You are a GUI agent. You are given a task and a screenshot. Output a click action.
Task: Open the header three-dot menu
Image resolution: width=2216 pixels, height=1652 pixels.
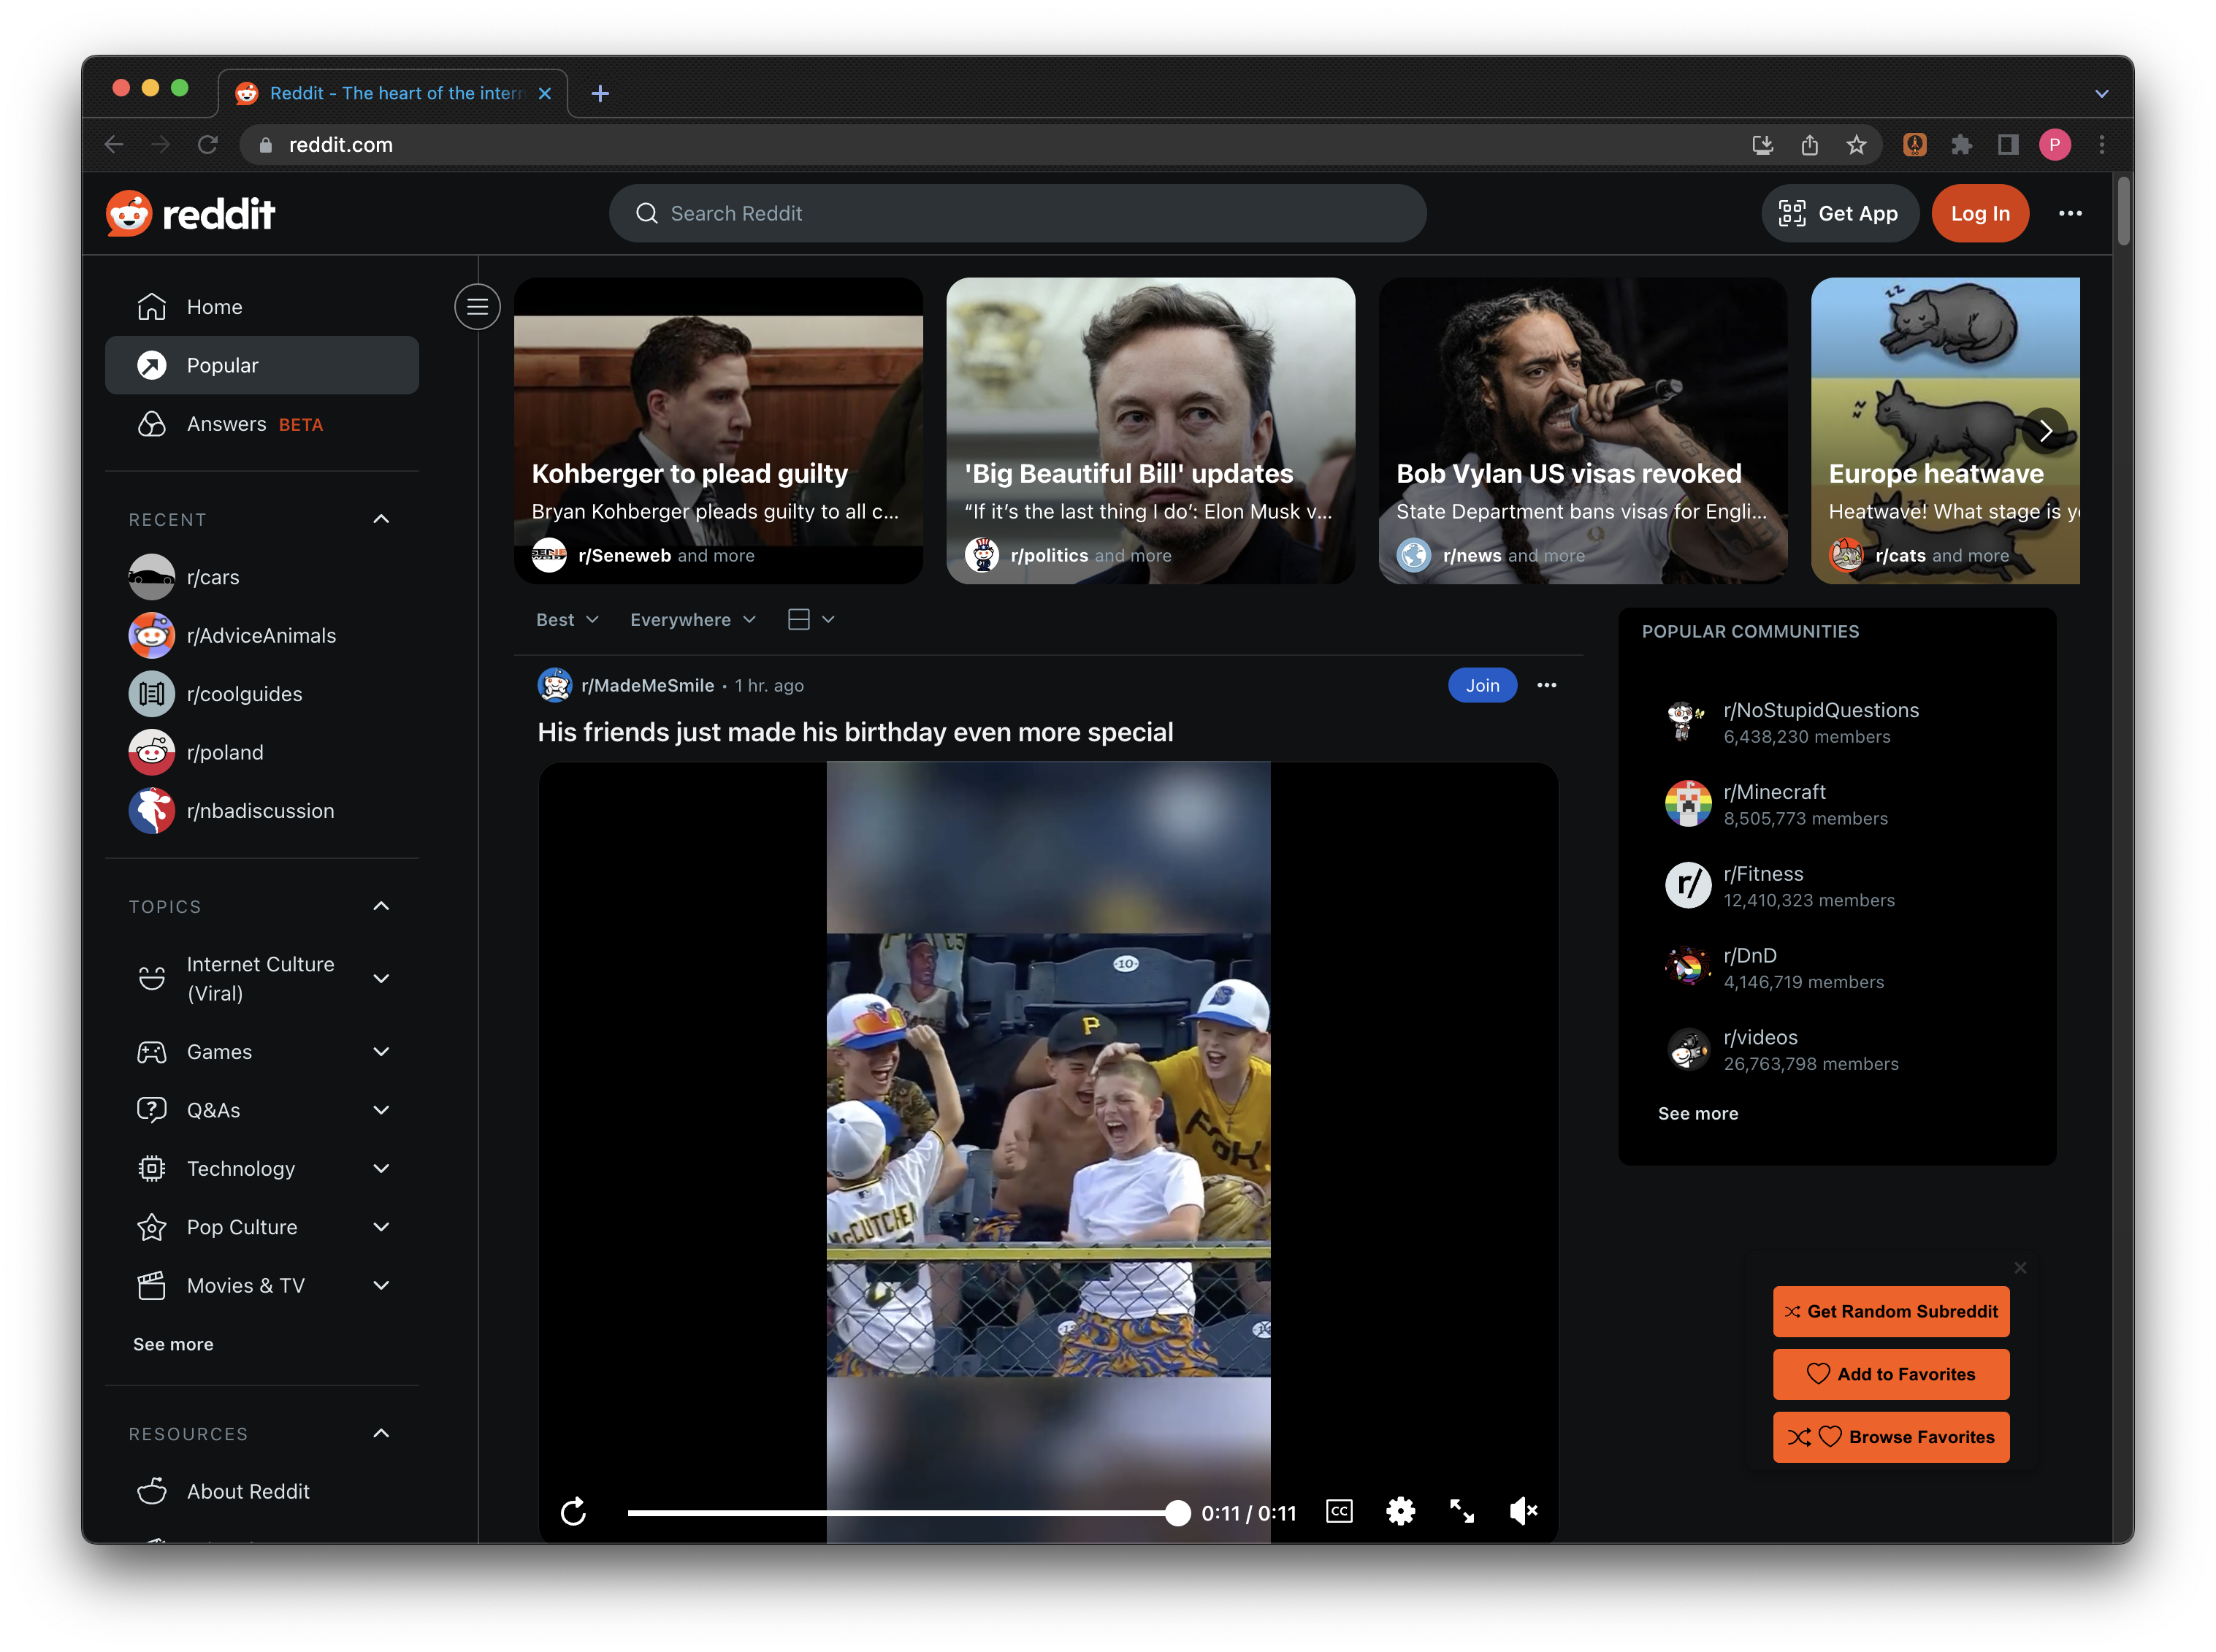click(x=2070, y=213)
